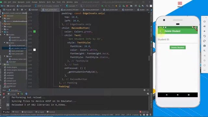Switch to get_student_info.dart editor tab

tap(71, 10)
